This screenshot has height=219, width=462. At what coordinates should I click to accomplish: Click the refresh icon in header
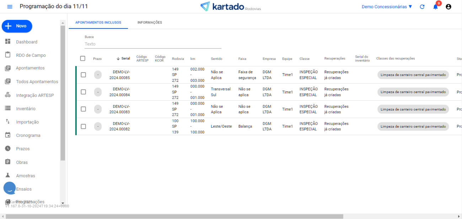[x=422, y=7]
